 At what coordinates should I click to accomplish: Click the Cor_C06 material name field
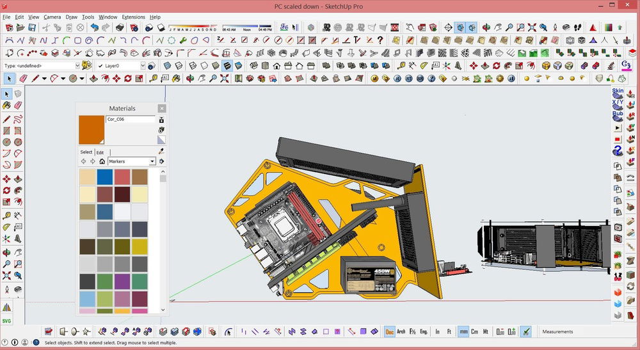[x=130, y=119]
